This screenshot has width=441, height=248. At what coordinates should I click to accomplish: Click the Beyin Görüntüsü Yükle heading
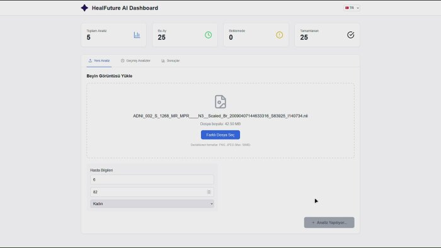[x=110, y=76]
